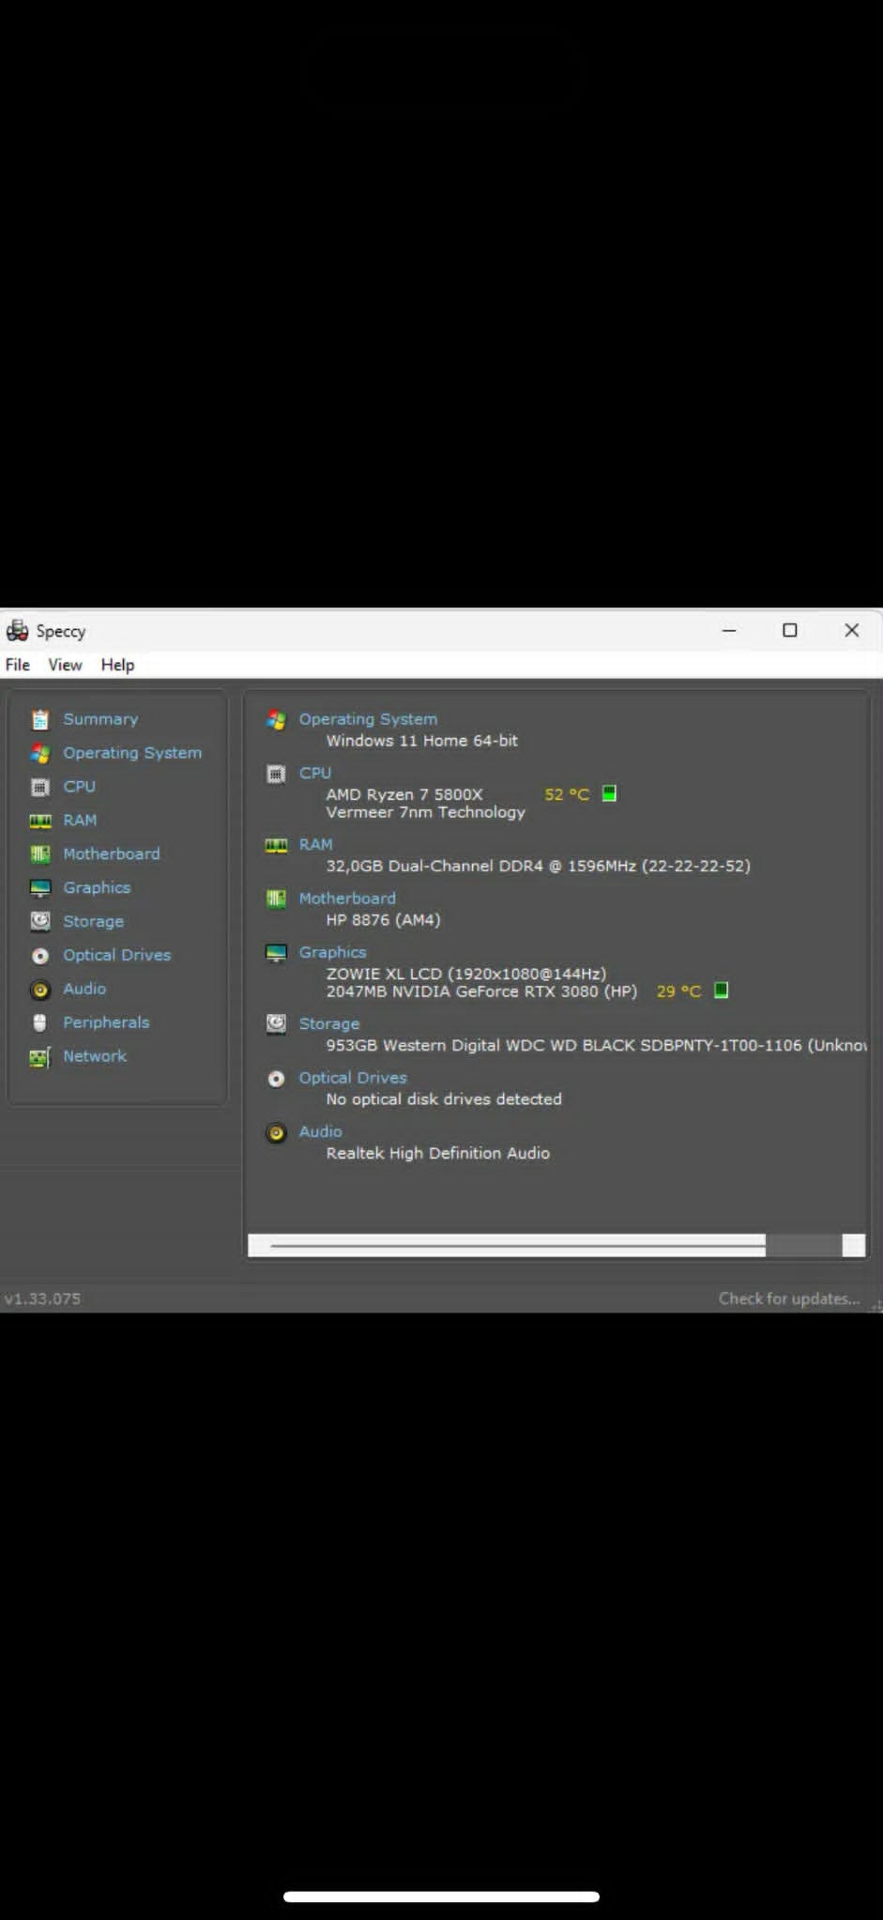This screenshot has width=883, height=1920.
Task: Open the View menu
Action: (x=65, y=665)
